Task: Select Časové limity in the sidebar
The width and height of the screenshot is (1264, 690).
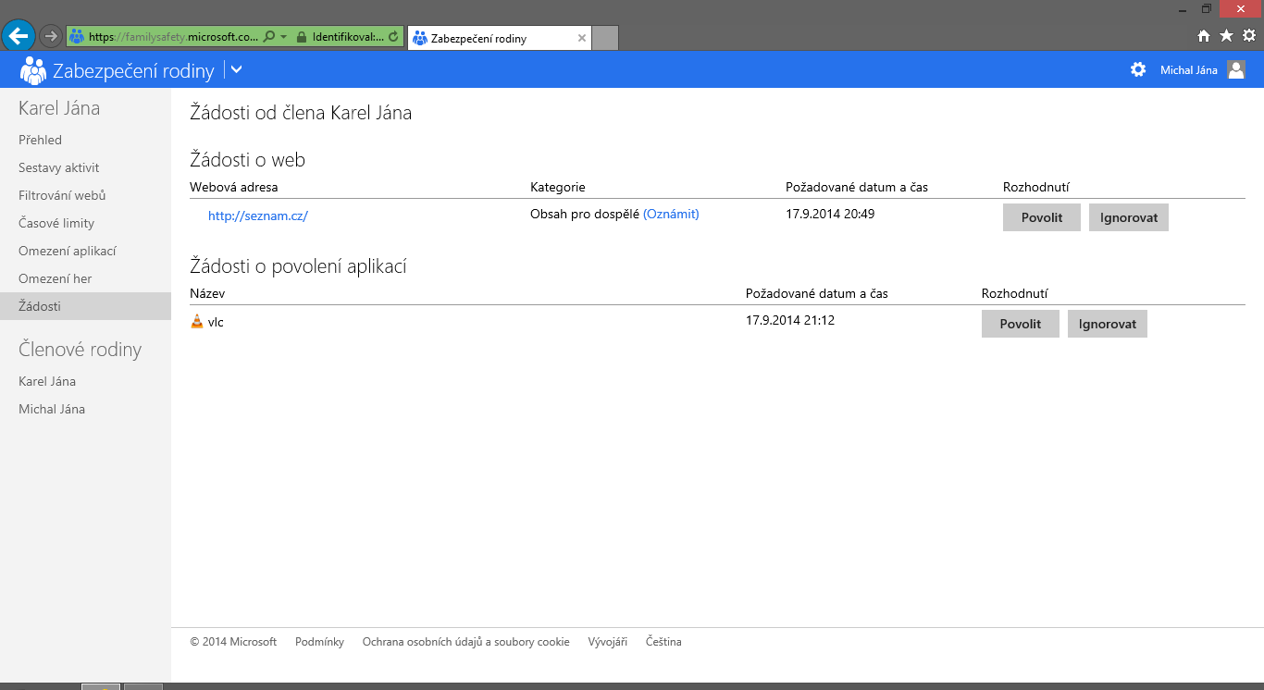Action: pos(56,223)
